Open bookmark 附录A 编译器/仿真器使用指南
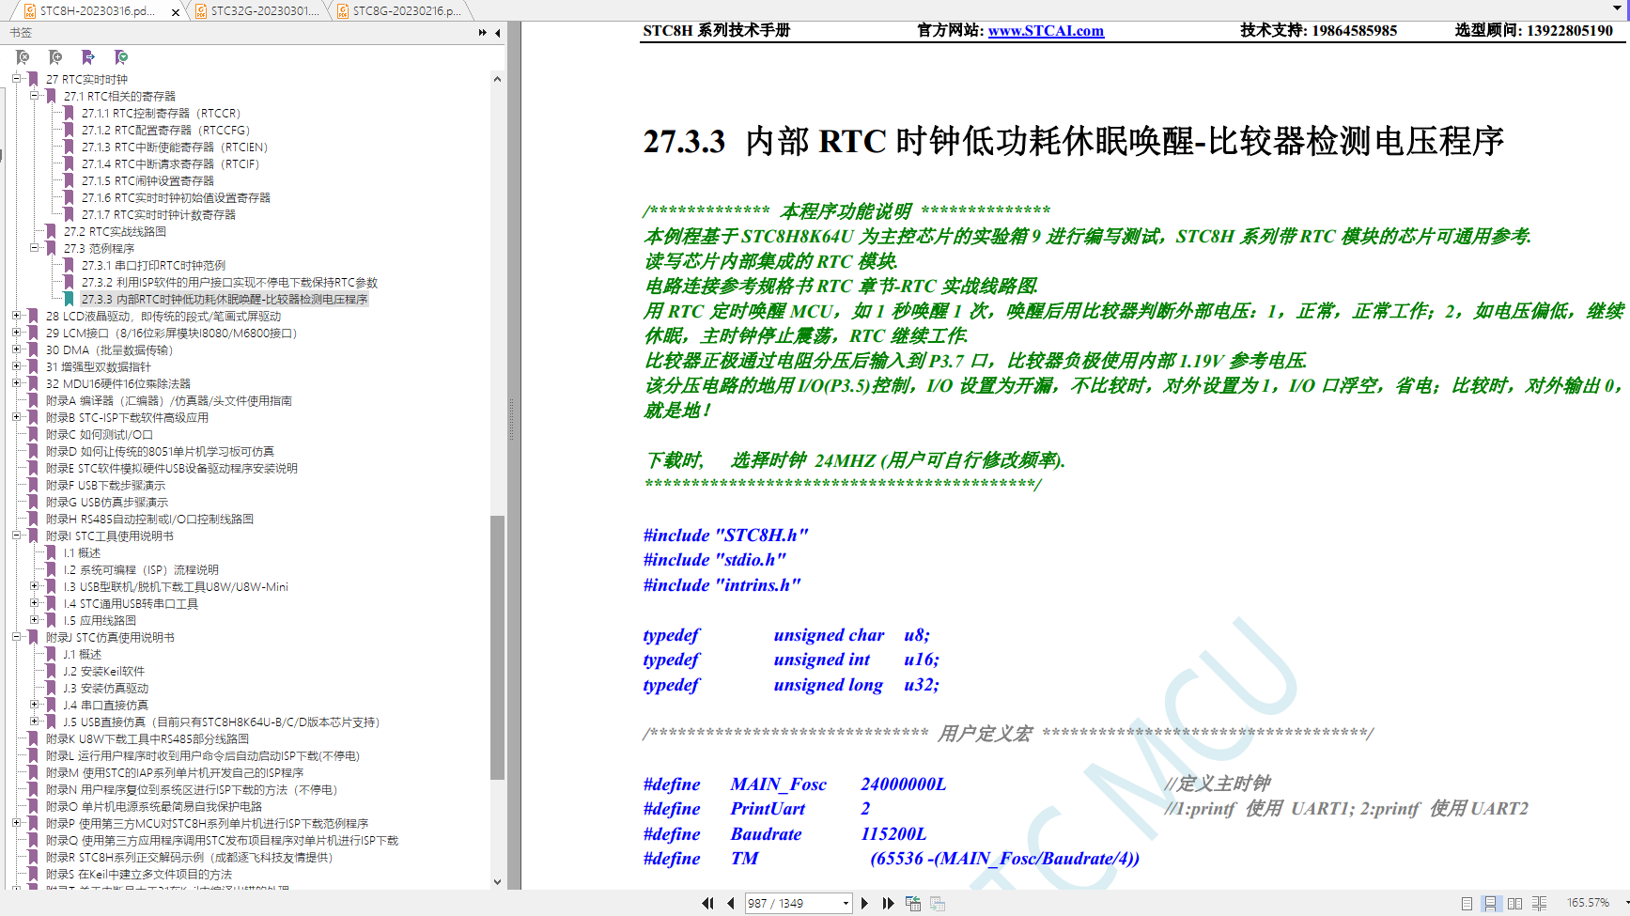Screen dimensions: 1630x916 pos(169,401)
